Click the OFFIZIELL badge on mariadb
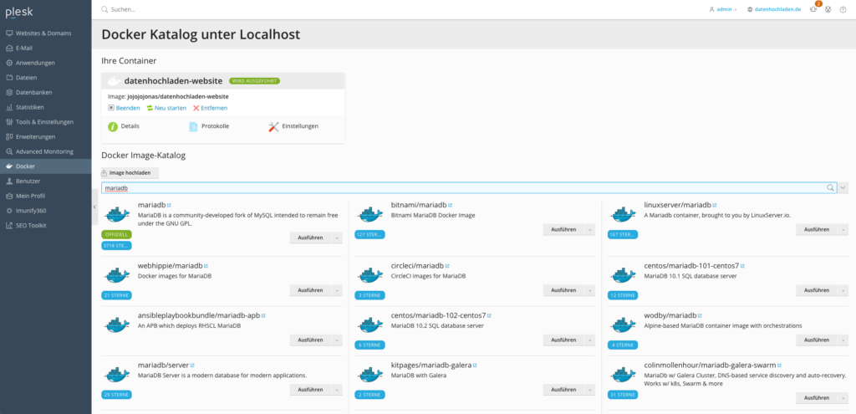The width and height of the screenshot is (856, 414). 116,234
